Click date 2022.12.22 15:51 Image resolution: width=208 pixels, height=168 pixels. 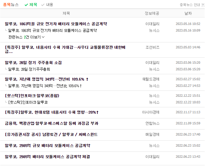click(x=188, y=96)
